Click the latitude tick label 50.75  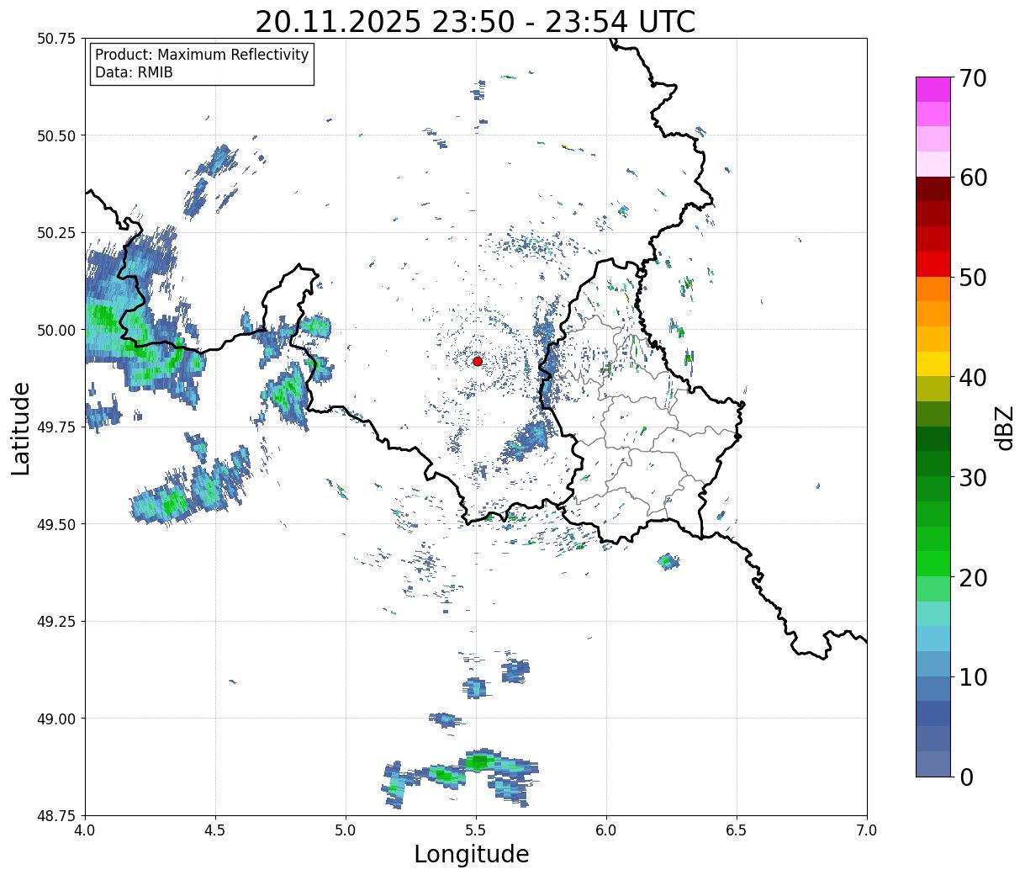pyautogui.click(x=56, y=39)
